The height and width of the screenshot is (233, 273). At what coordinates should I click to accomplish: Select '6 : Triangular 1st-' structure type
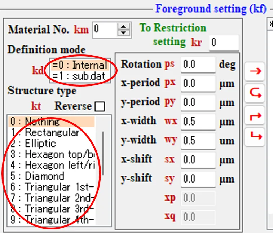pyautogui.click(x=51, y=187)
